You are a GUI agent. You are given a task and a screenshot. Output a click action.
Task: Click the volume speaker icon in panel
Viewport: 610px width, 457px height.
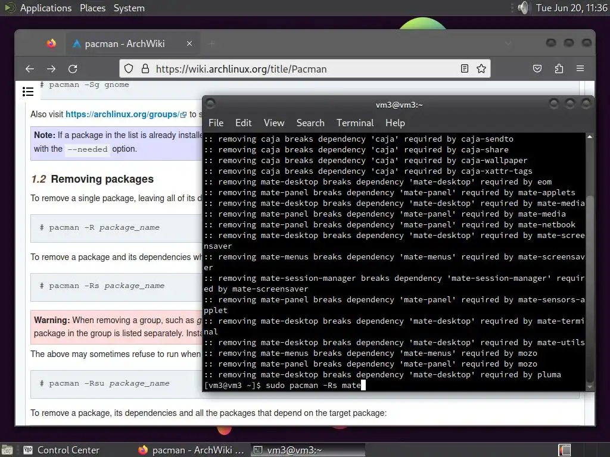(524, 8)
